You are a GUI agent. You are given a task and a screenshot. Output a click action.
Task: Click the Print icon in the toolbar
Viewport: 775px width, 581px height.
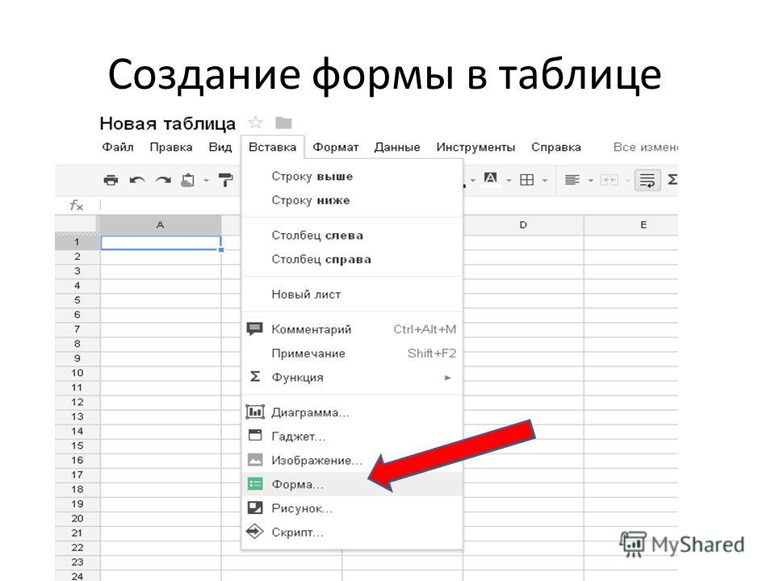pos(111,180)
